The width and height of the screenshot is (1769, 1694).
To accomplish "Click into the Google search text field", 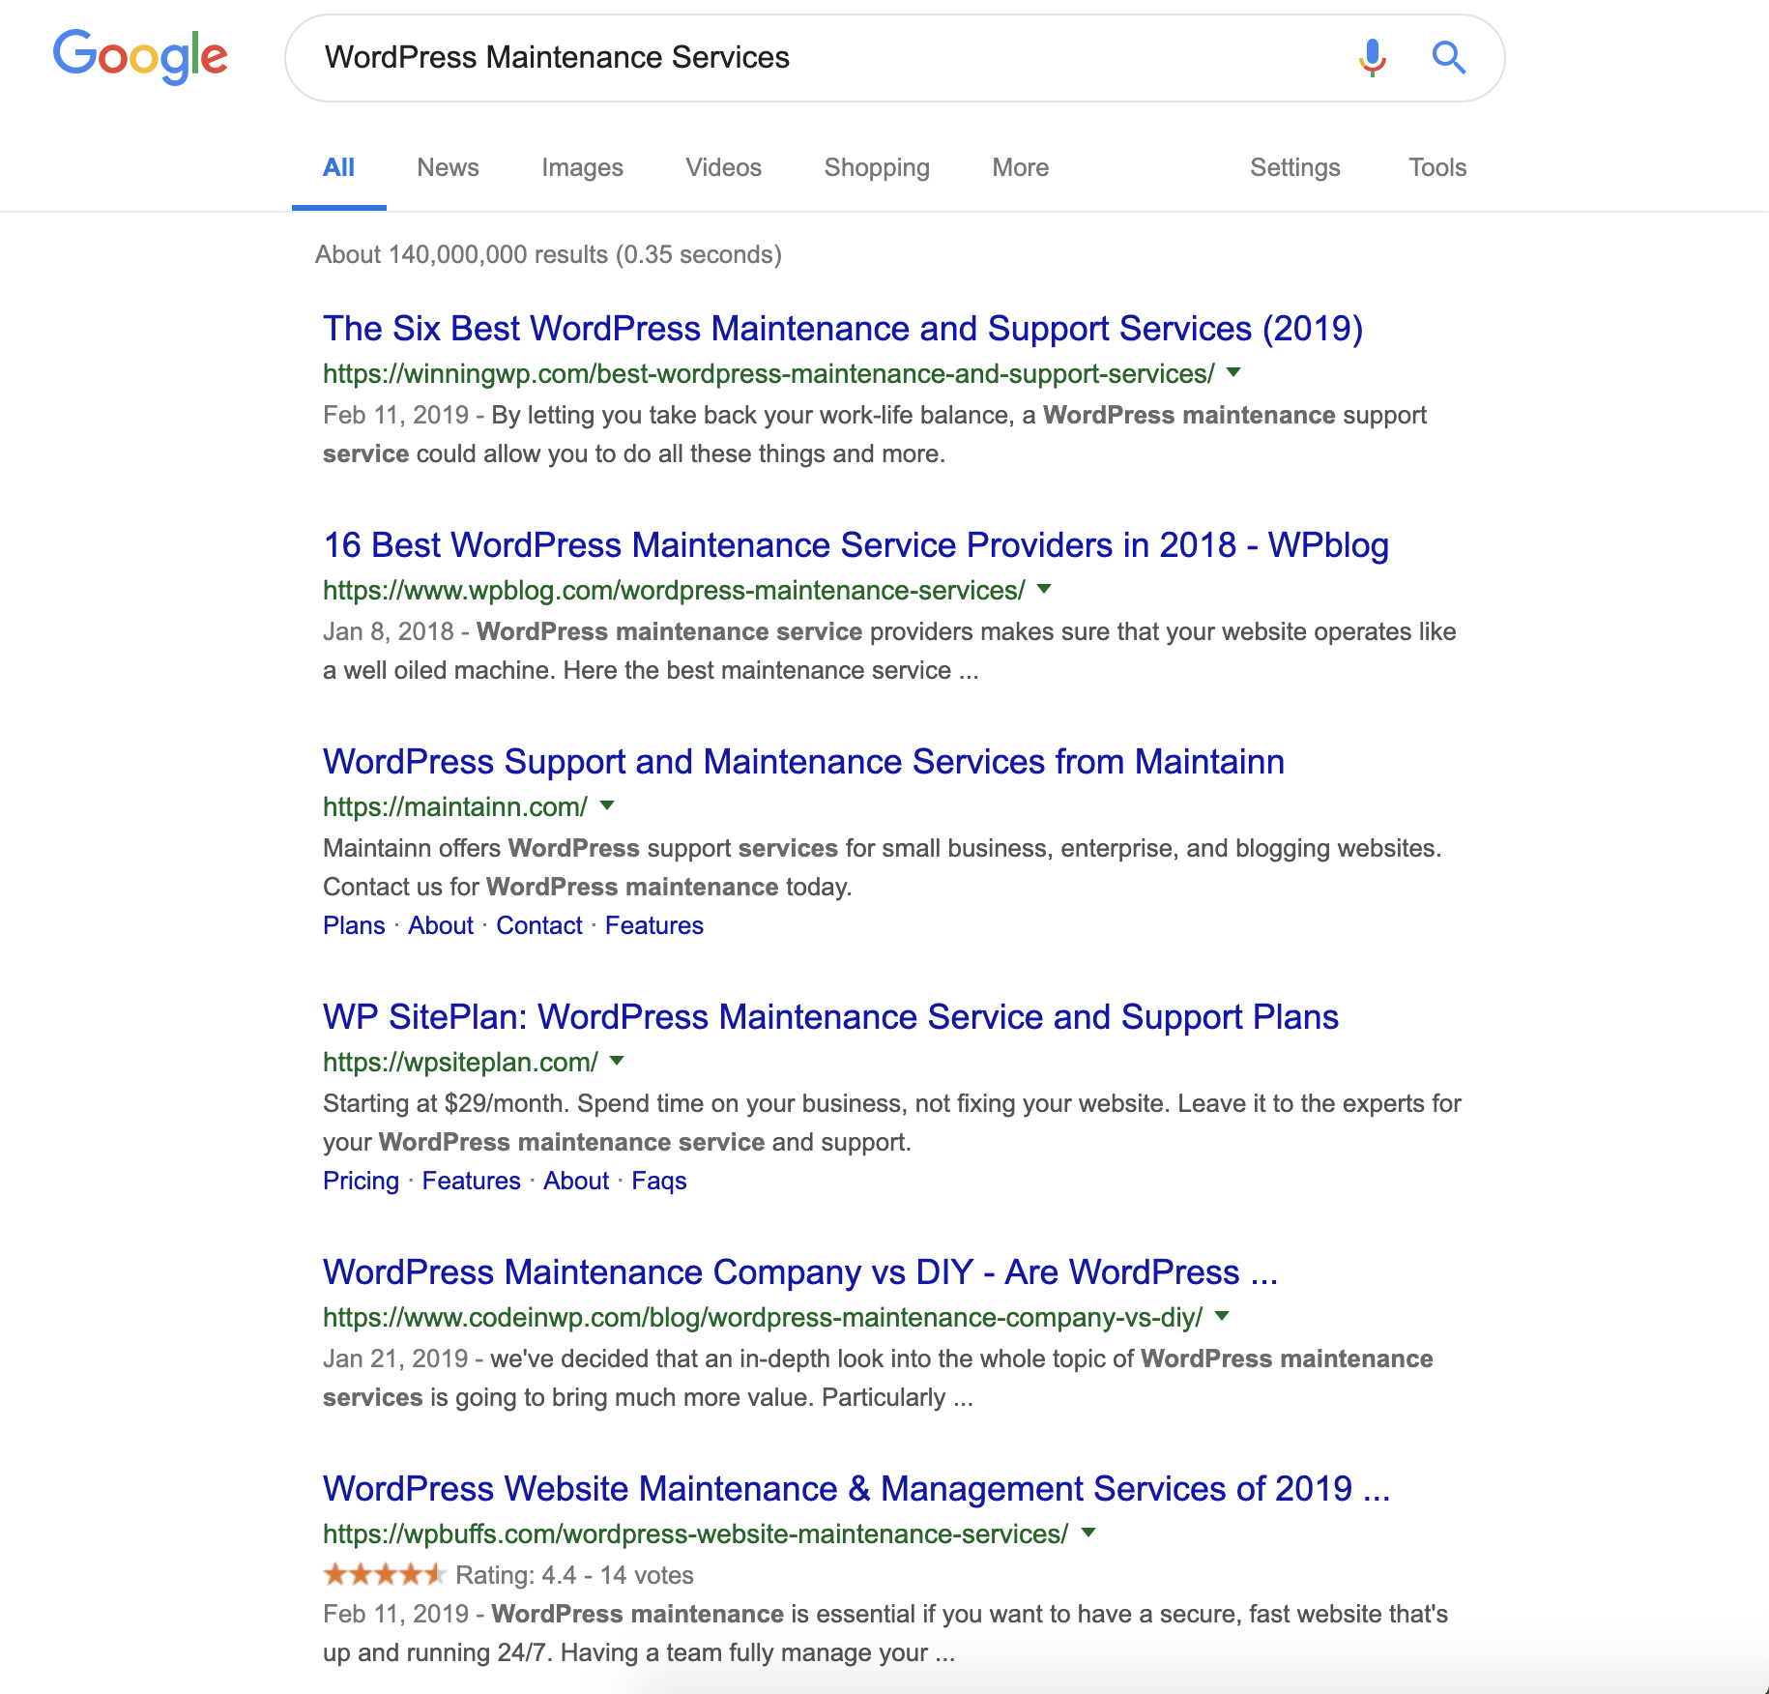I will 822,58.
